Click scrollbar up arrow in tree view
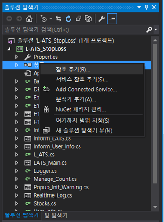Image resolution: width=164 pixels, height=222 pixels. click(155, 40)
